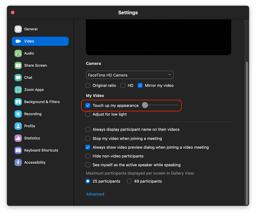Open Audio settings via headphones icon
This screenshot has height=214, width=256.
(x=18, y=53)
